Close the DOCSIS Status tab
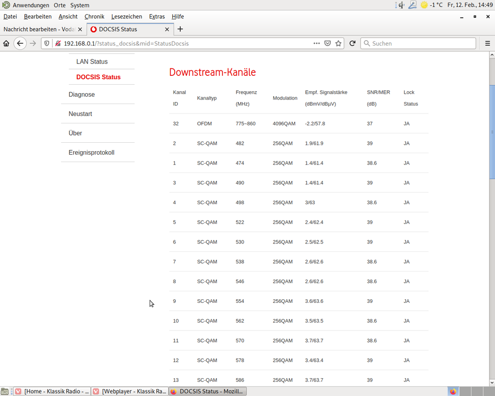The image size is (495, 396). click(167, 29)
